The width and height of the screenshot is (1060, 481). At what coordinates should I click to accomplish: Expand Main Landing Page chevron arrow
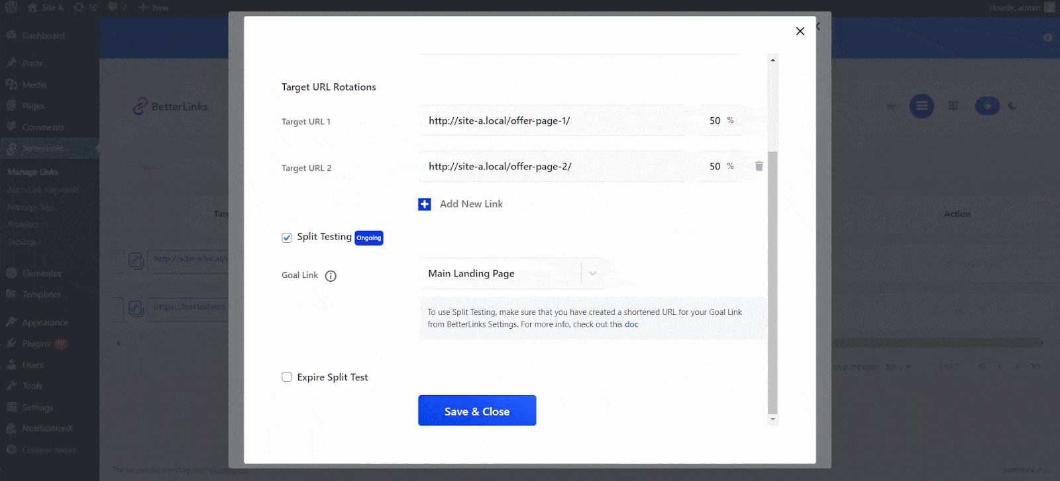tap(593, 274)
